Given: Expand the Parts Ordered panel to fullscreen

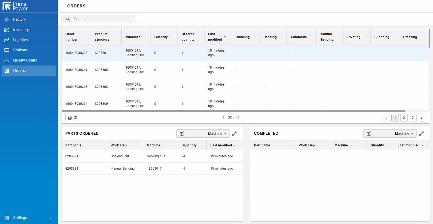Looking at the screenshot, I should click(235, 133).
